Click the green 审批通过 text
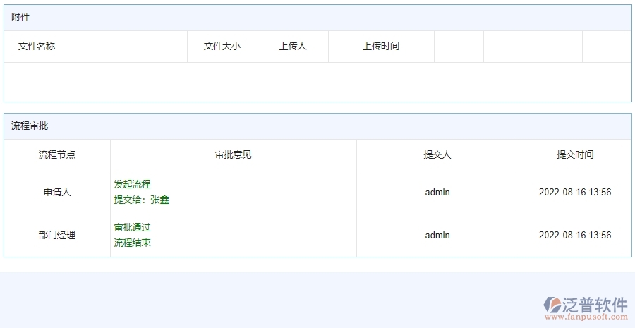The height and width of the screenshot is (328, 635). point(133,227)
